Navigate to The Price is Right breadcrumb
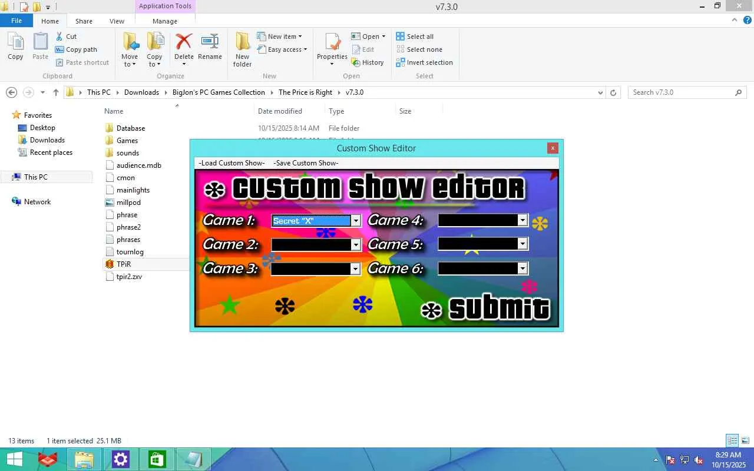This screenshot has width=754, height=471. (305, 92)
